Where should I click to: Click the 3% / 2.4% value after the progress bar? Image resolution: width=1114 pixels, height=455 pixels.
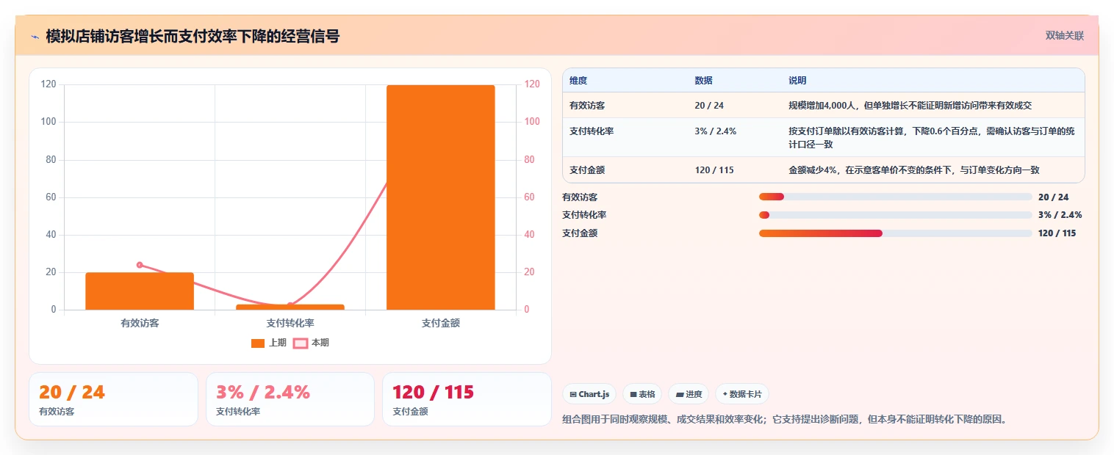pyautogui.click(x=1060, y=215)
